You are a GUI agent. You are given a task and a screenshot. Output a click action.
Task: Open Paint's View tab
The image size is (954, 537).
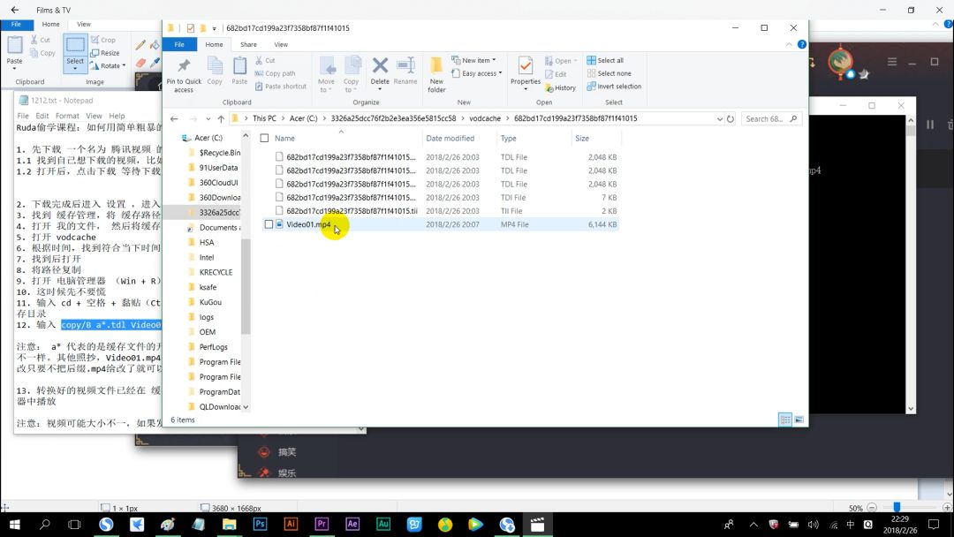tap(83, 25)
